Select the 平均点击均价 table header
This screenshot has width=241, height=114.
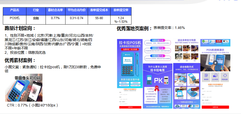click(x=77, y=11)
